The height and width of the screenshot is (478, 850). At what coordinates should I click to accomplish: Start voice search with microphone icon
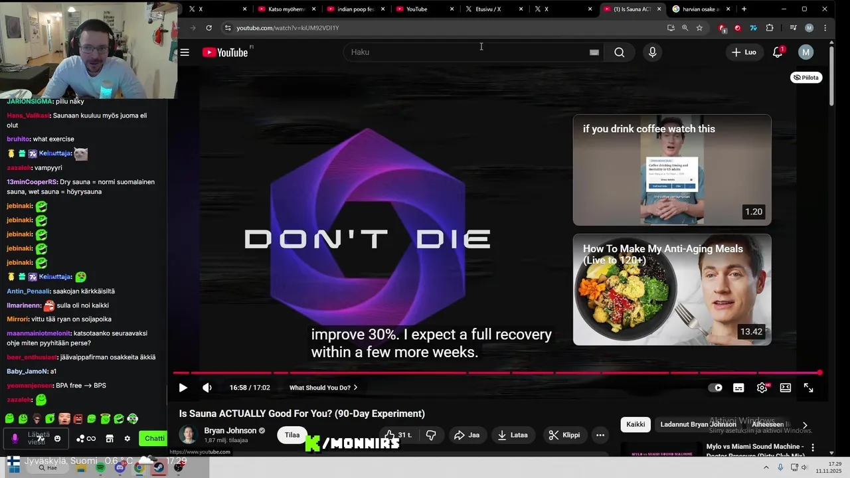pos(652,52)
